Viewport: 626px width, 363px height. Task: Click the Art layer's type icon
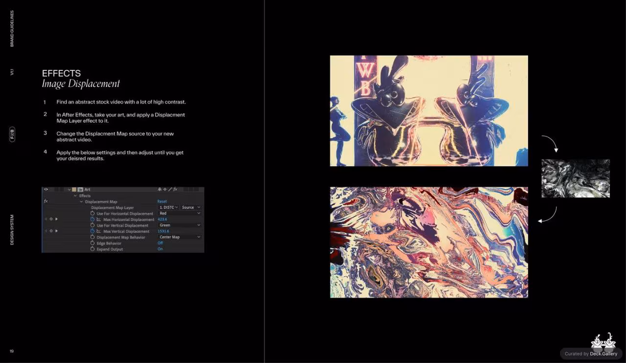tap(80, 189)
